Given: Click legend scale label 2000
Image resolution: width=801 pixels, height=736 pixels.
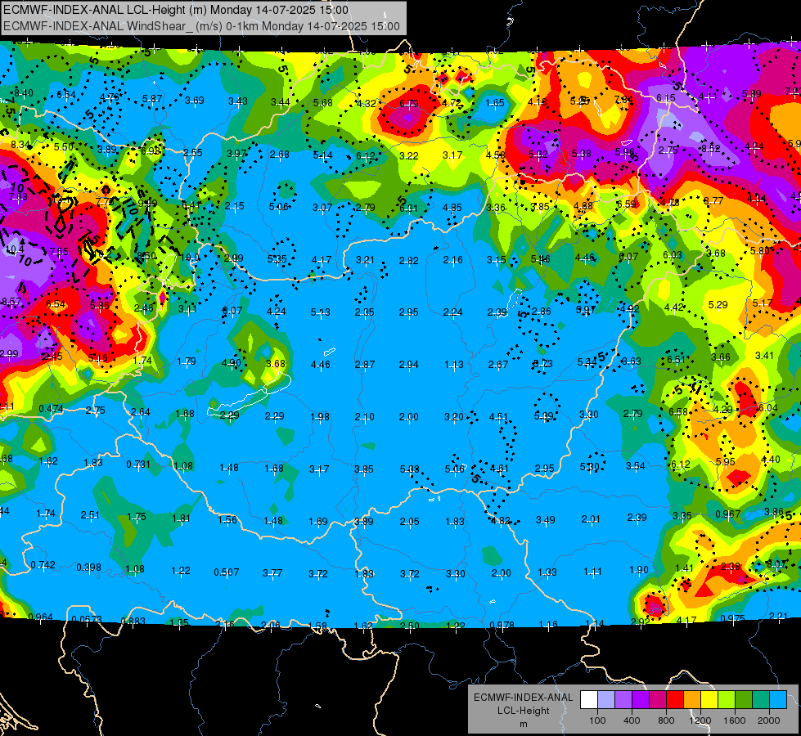Looking at the screenshot, I should pos(769,720).
